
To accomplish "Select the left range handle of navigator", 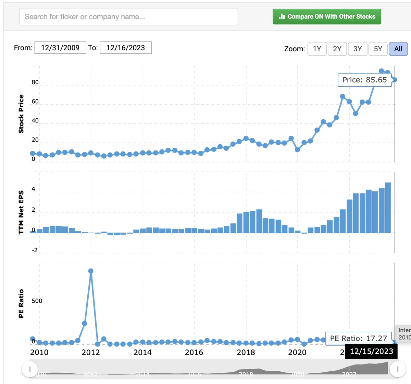I will pyautogui.click(x=30, y=369).
